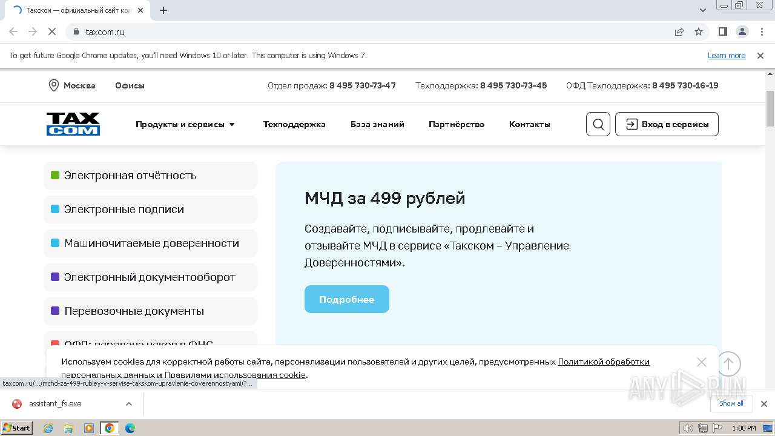This screenshot has width=775, height=436.
Task: Click the browser forward arrow
Action: point(33,31)
